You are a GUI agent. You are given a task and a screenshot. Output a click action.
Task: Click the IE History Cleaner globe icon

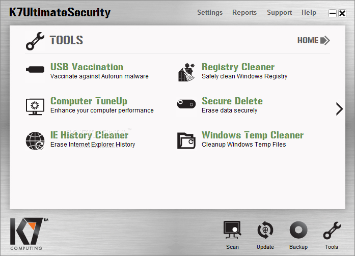[35, 141]
